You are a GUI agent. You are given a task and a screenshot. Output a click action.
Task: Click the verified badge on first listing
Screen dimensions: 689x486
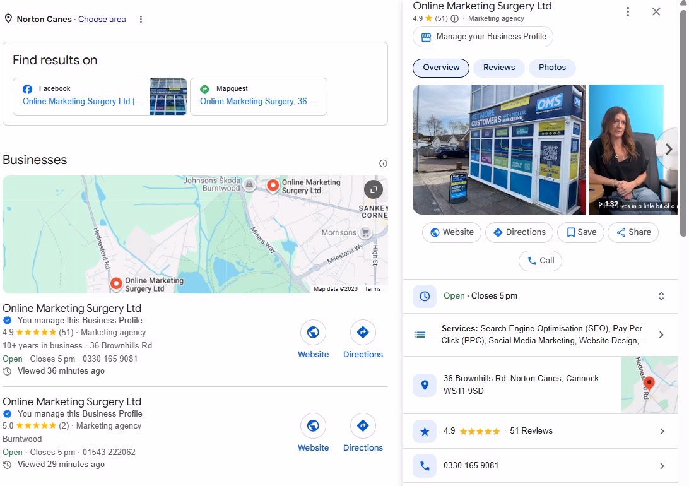pos(7,321)
